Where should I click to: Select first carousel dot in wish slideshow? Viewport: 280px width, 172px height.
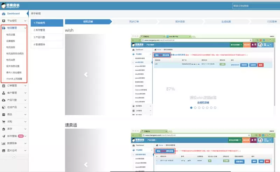tap(191, 108)
